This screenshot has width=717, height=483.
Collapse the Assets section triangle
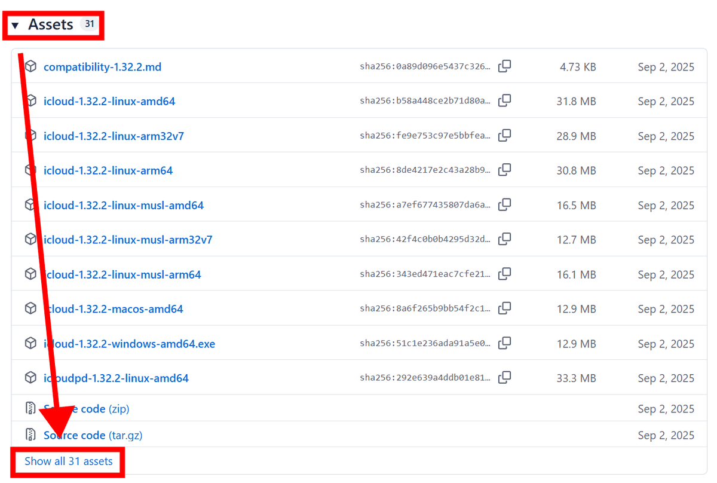pyautogui.click(x=16, y=25)
